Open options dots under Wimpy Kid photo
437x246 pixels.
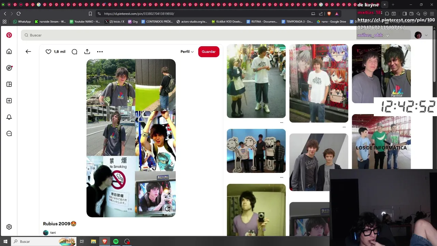coord(282,177)
